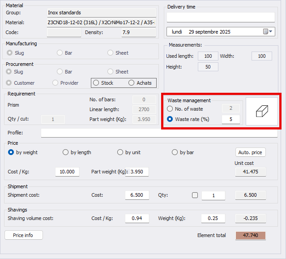Select the No. of waste radio button
The width and height of the screenshot is (286, 259).
[170, 109]
